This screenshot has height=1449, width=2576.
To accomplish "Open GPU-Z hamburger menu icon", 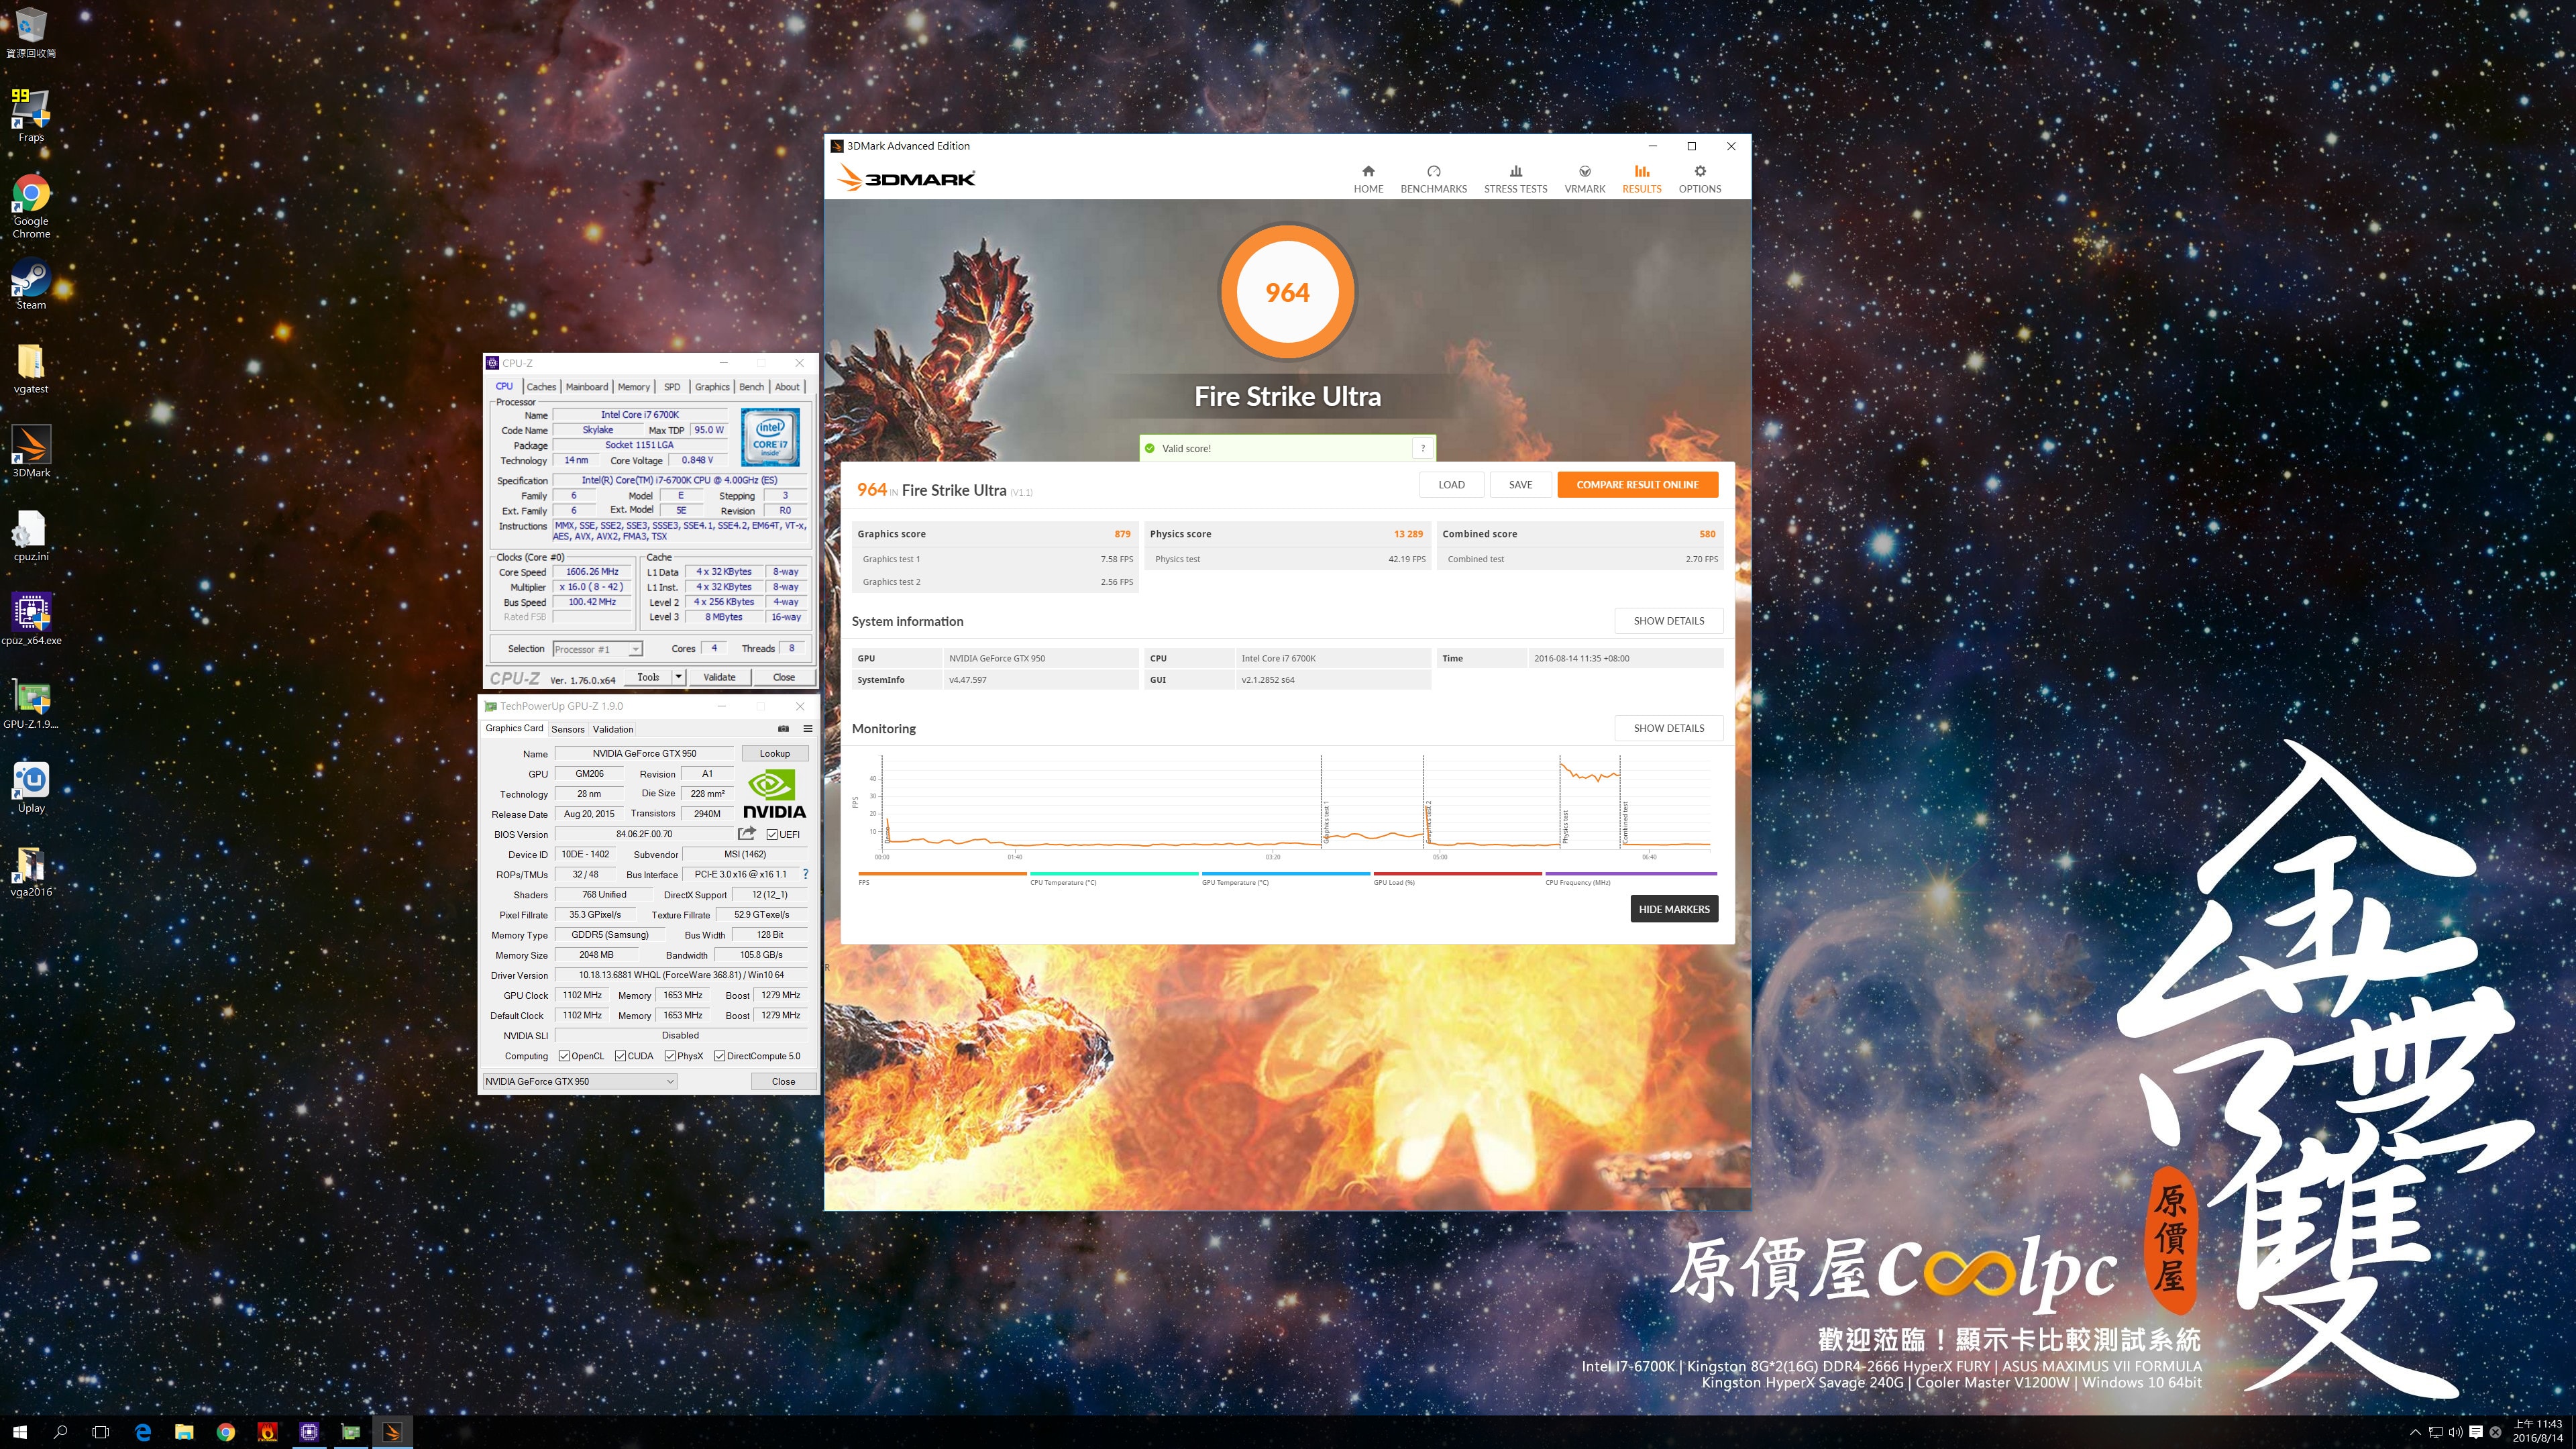I will [807, 728].
